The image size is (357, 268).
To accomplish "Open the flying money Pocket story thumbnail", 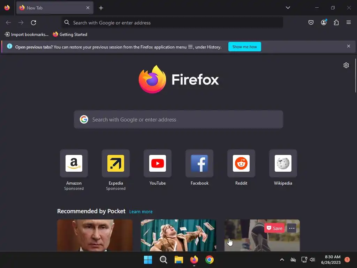I will pos(178,235).
